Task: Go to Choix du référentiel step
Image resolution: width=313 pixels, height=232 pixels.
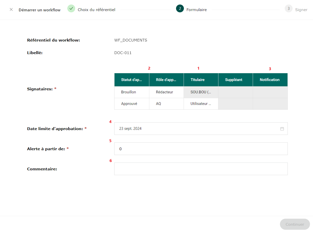Action: pyautogui.click(x=96, y=10)
